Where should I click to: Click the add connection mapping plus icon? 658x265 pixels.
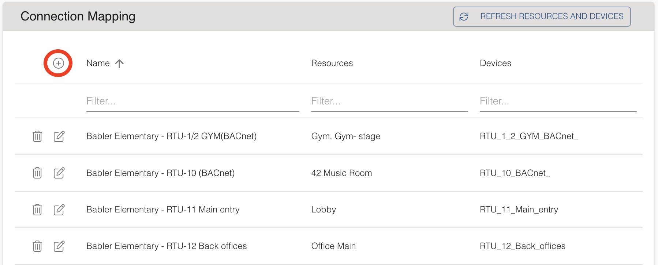[59, 63]
